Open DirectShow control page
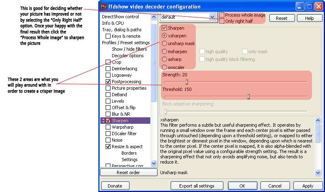This screenshot has width=325, height=192. tap(120, 17)
